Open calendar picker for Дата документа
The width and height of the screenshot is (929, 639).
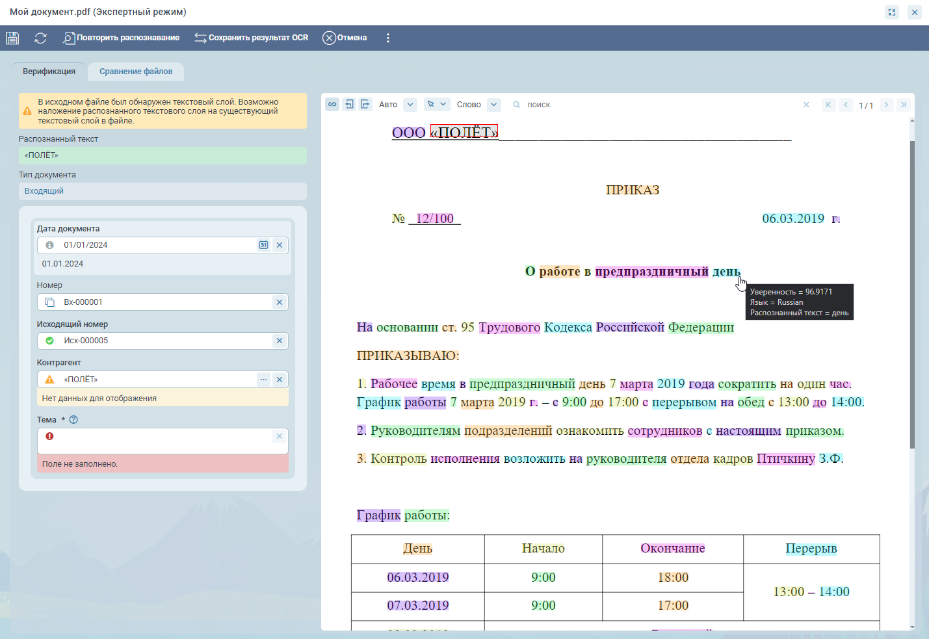point(263,245)
